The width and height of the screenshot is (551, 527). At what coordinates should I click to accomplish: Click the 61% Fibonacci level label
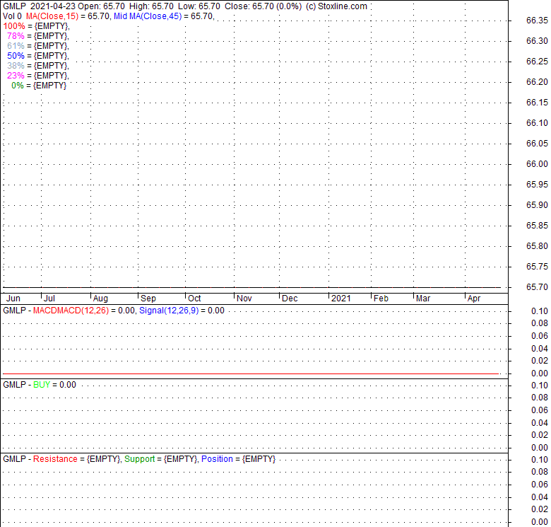pyautogui.click(x=16, y=46)
